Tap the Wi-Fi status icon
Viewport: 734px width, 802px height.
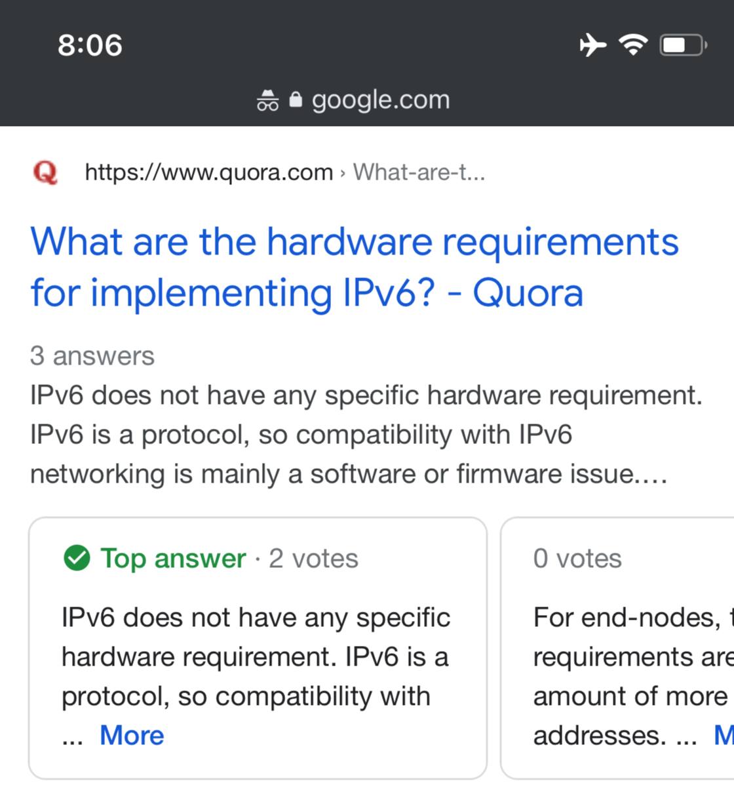pyautogui.click(x=633, y=45)
